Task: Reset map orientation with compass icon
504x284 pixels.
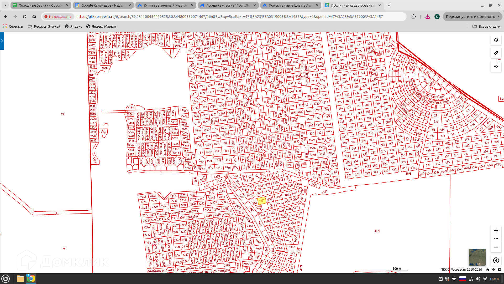Action: 496,260
